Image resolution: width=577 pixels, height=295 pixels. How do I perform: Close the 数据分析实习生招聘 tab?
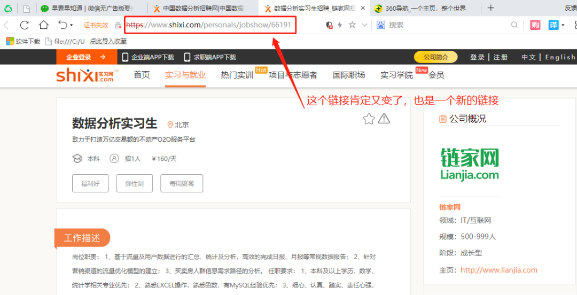363,8
